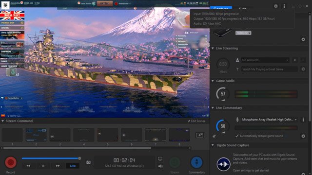
Task: Start recording with the red Record button
Action: (11, 162)
